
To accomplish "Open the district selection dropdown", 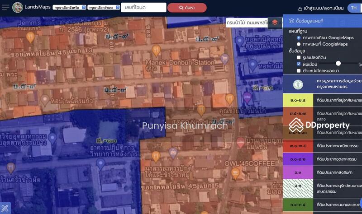I will [104, 8].
